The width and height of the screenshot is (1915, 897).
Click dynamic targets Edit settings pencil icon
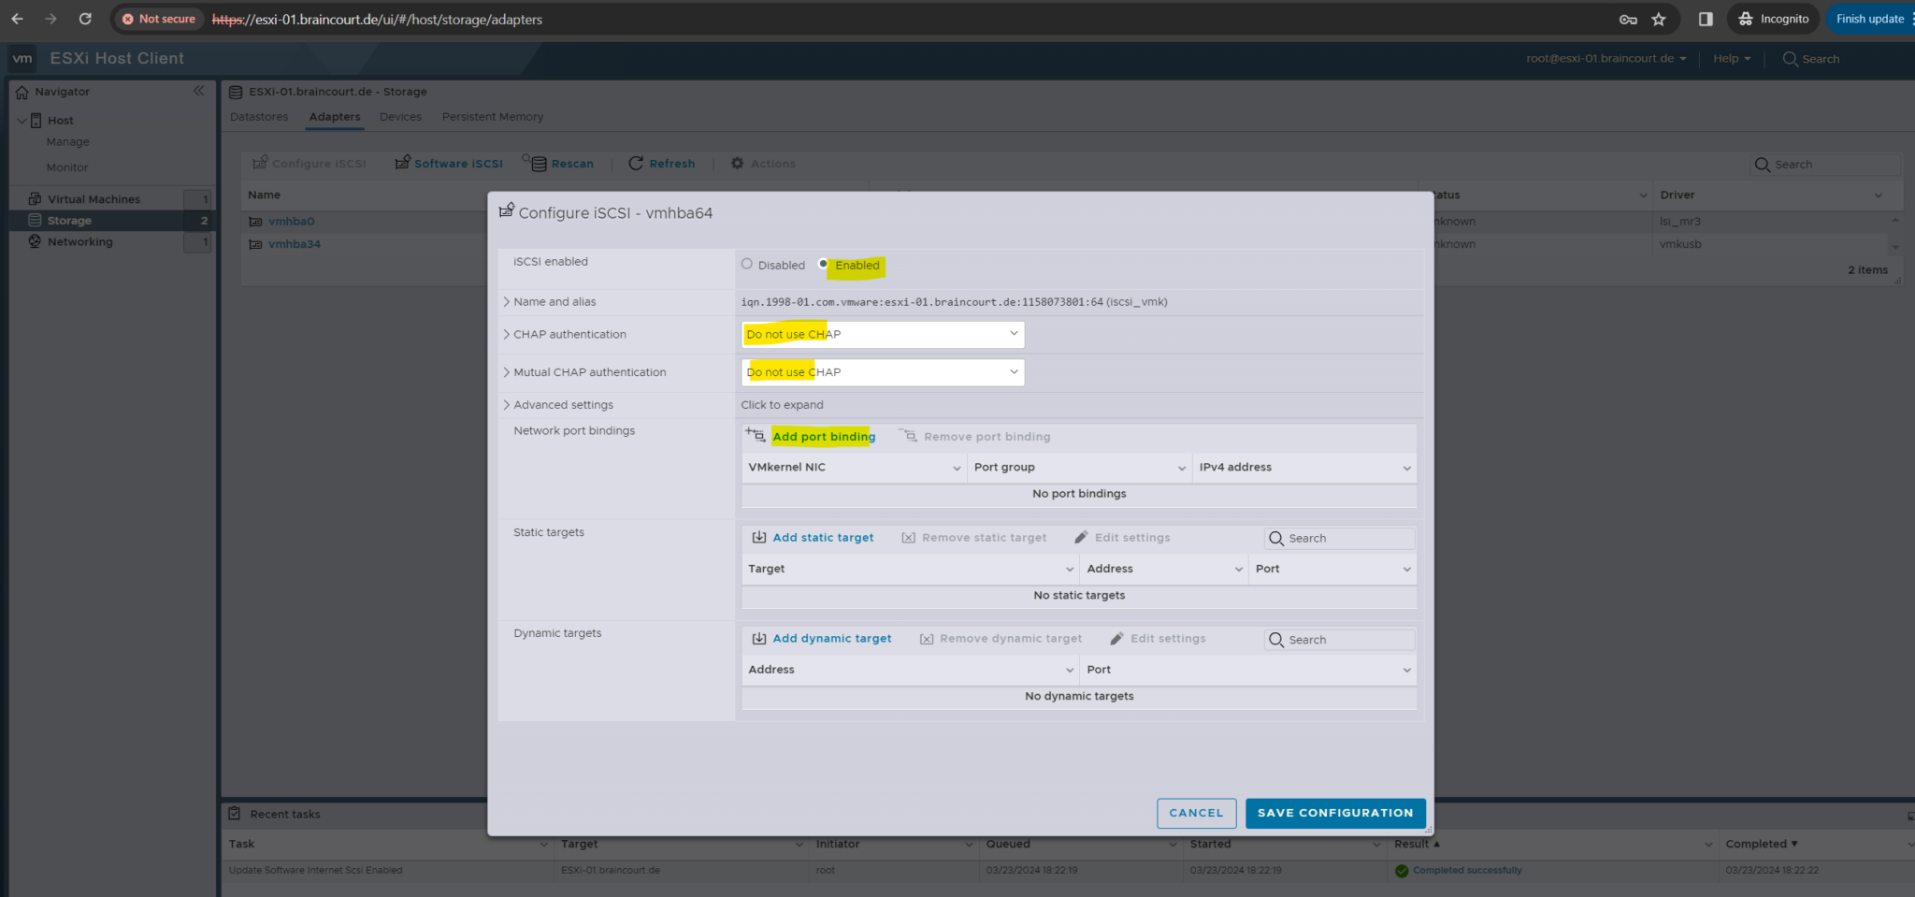point(1116,638)
